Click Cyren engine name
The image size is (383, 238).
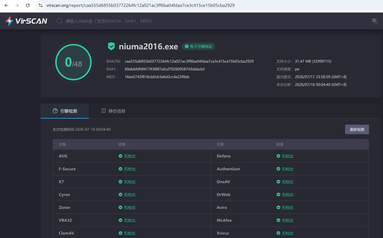coord(64,195)
